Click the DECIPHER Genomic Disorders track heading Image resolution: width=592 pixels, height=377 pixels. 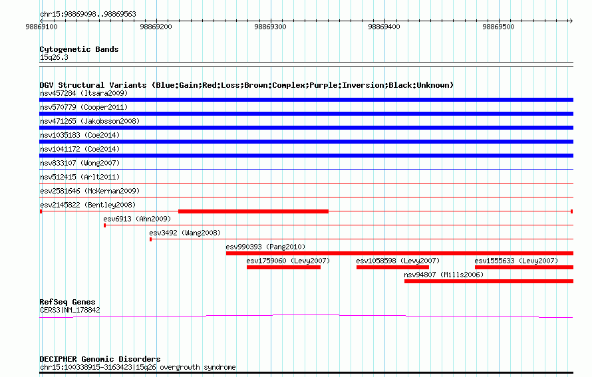tap(100, 359)
